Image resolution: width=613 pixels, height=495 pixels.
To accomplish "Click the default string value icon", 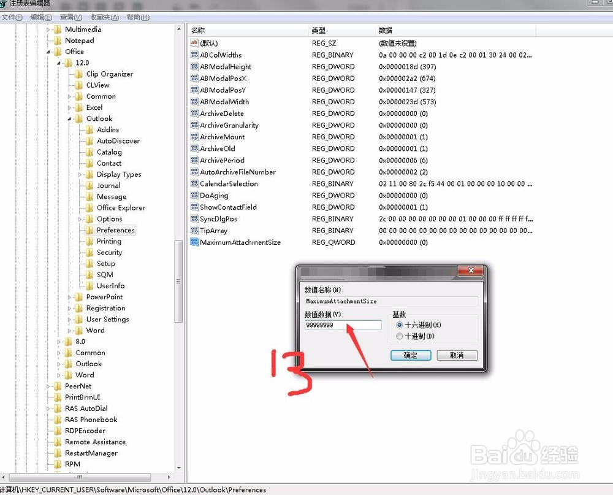I will point(195,43).
